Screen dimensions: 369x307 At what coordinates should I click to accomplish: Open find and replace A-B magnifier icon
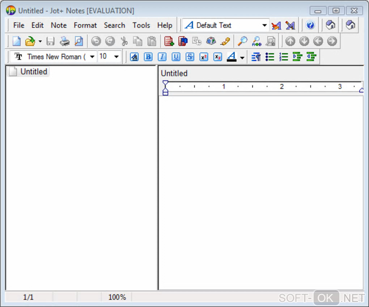(256, 42)
